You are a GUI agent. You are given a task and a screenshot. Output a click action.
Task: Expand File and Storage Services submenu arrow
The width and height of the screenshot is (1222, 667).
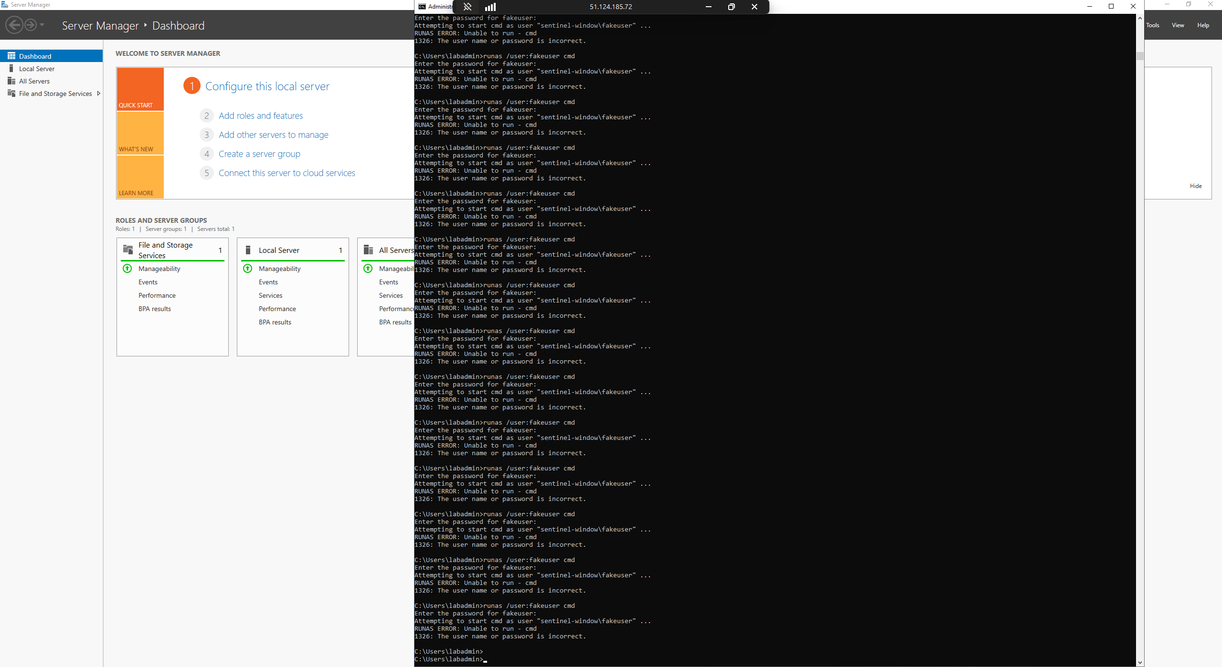(x=98, y=94)
